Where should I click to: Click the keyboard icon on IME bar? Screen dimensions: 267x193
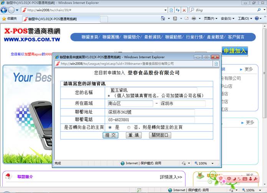pos(245,179)
